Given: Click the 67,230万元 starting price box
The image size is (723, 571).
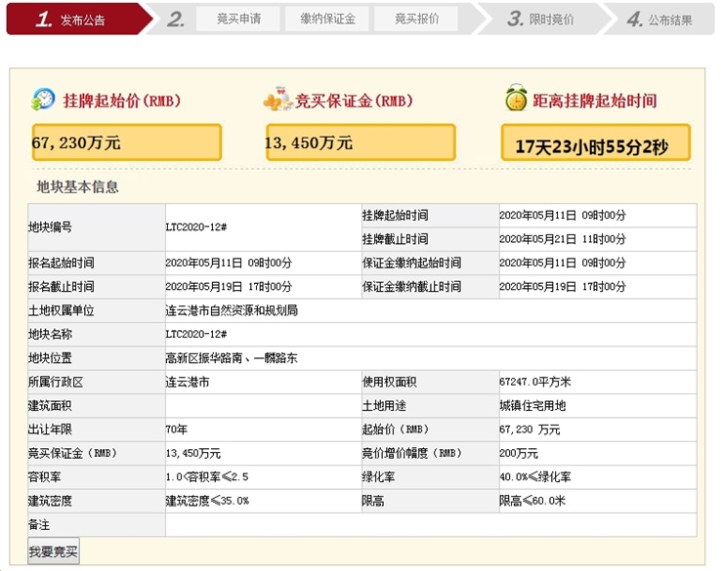Looking at the screenshot, I should tap(126, 143).
